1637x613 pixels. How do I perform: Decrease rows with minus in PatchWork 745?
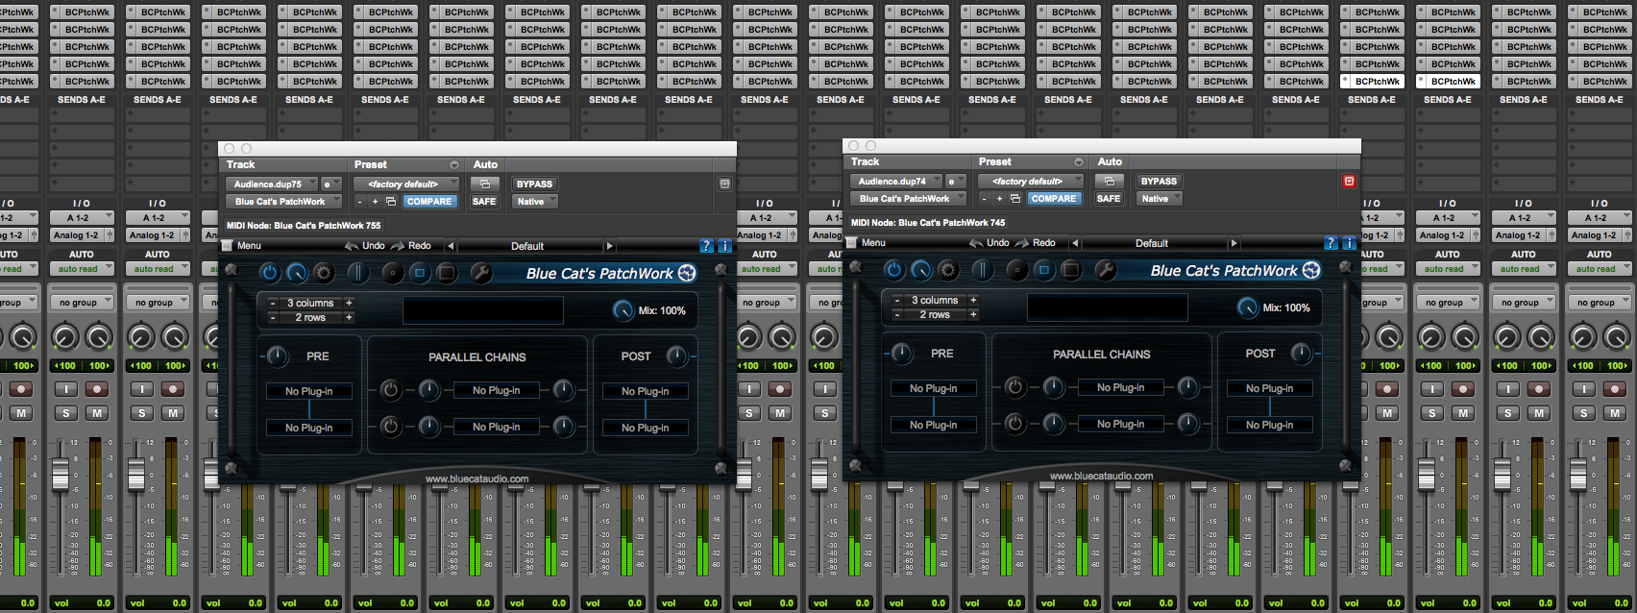(897, 314)
